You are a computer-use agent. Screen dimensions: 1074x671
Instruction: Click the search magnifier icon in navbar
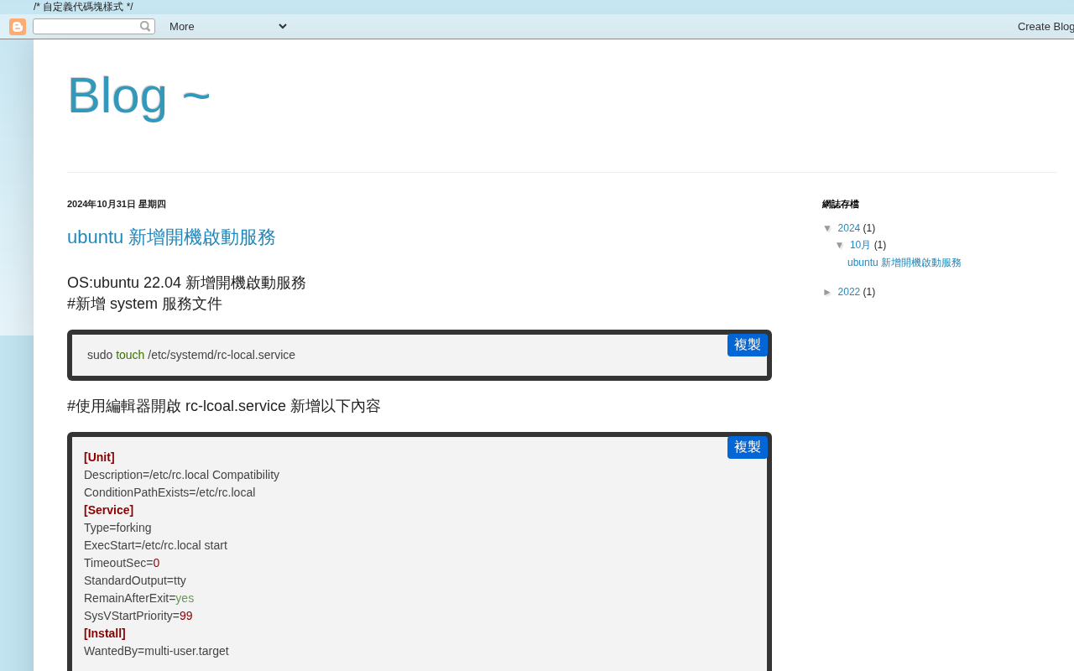point(145,26)
